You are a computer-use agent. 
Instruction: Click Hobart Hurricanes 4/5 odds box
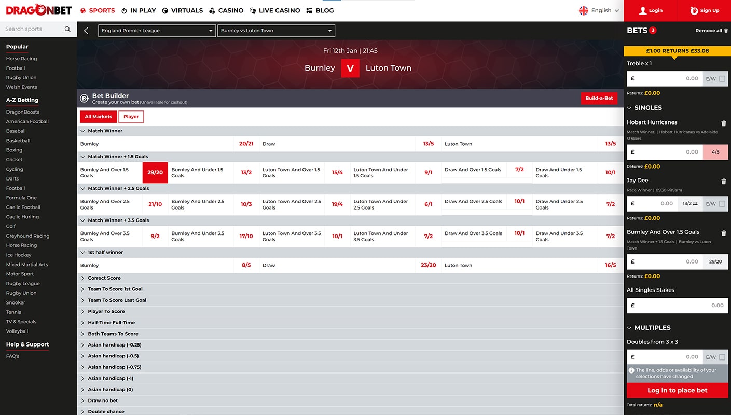click(715, 152)
